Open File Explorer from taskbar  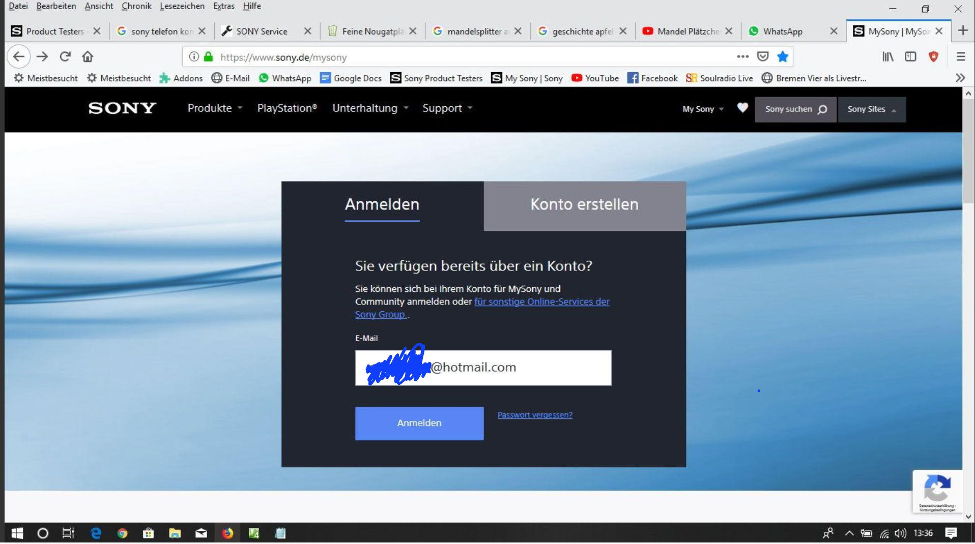tap(175, 533)
